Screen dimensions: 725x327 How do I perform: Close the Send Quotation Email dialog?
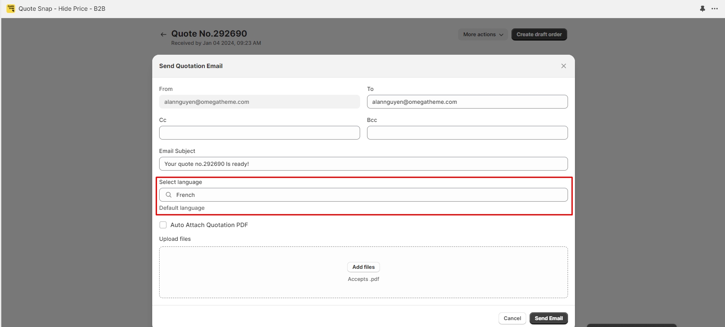pyautogui.click(x=563, y=66)
